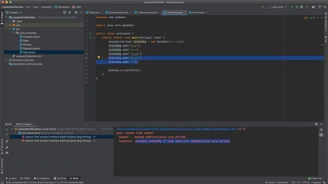Open Build panel gear settings
The height and width of the screenshot is (184, 328).
coord(316,124)
